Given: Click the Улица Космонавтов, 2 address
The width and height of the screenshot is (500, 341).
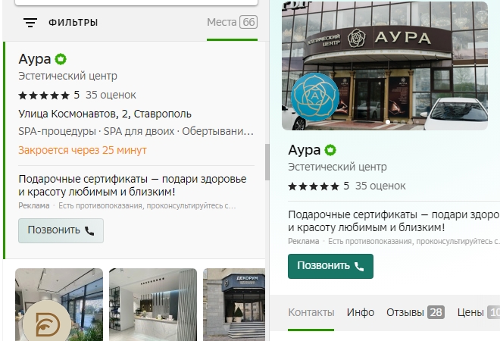Looking at the screenshot, I should coord(105,114).
